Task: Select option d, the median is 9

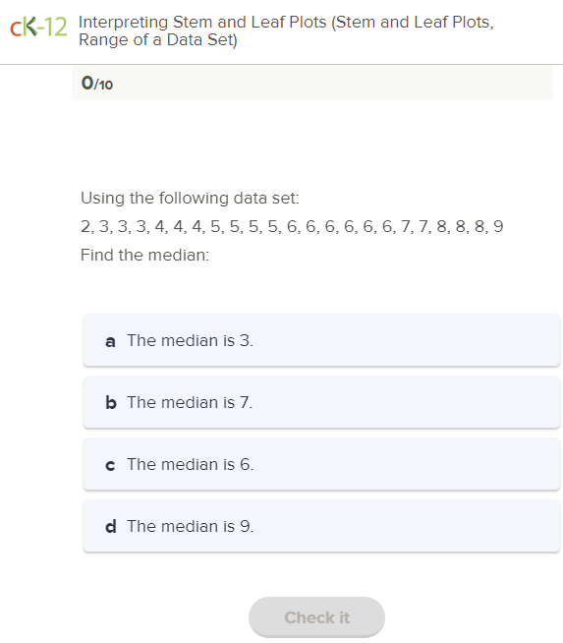Action: coord(321,526)
